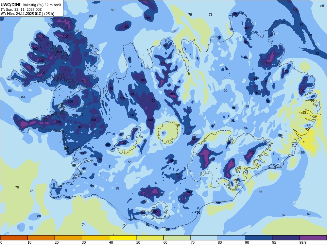The width and height of the screenshot is (327, 245).
Task: Click the 'VT: Mán. 24.11.2025 01Z' valid time
Action: coord(21,14)
